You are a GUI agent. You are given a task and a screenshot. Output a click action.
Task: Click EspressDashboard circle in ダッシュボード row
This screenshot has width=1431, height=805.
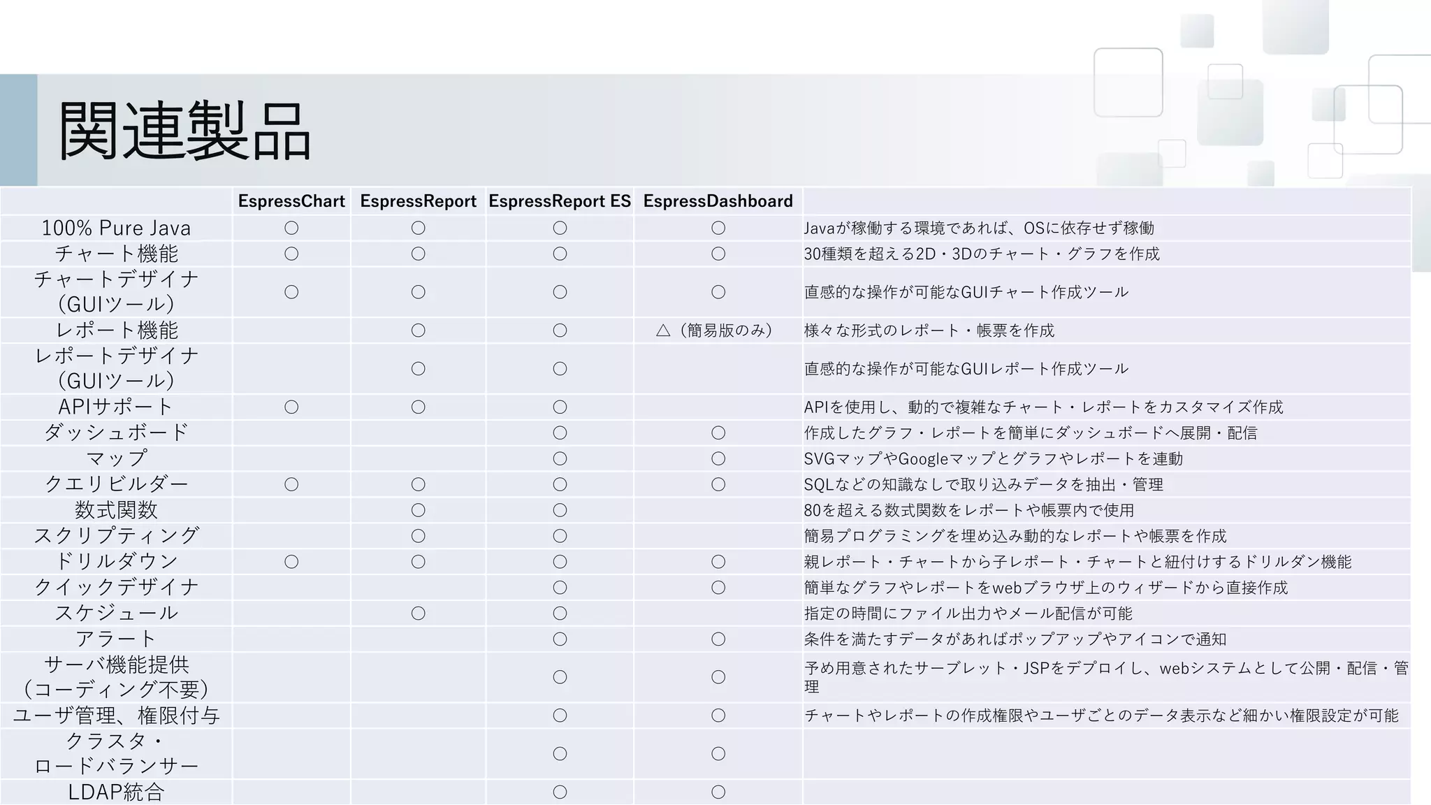pos(718,433)
